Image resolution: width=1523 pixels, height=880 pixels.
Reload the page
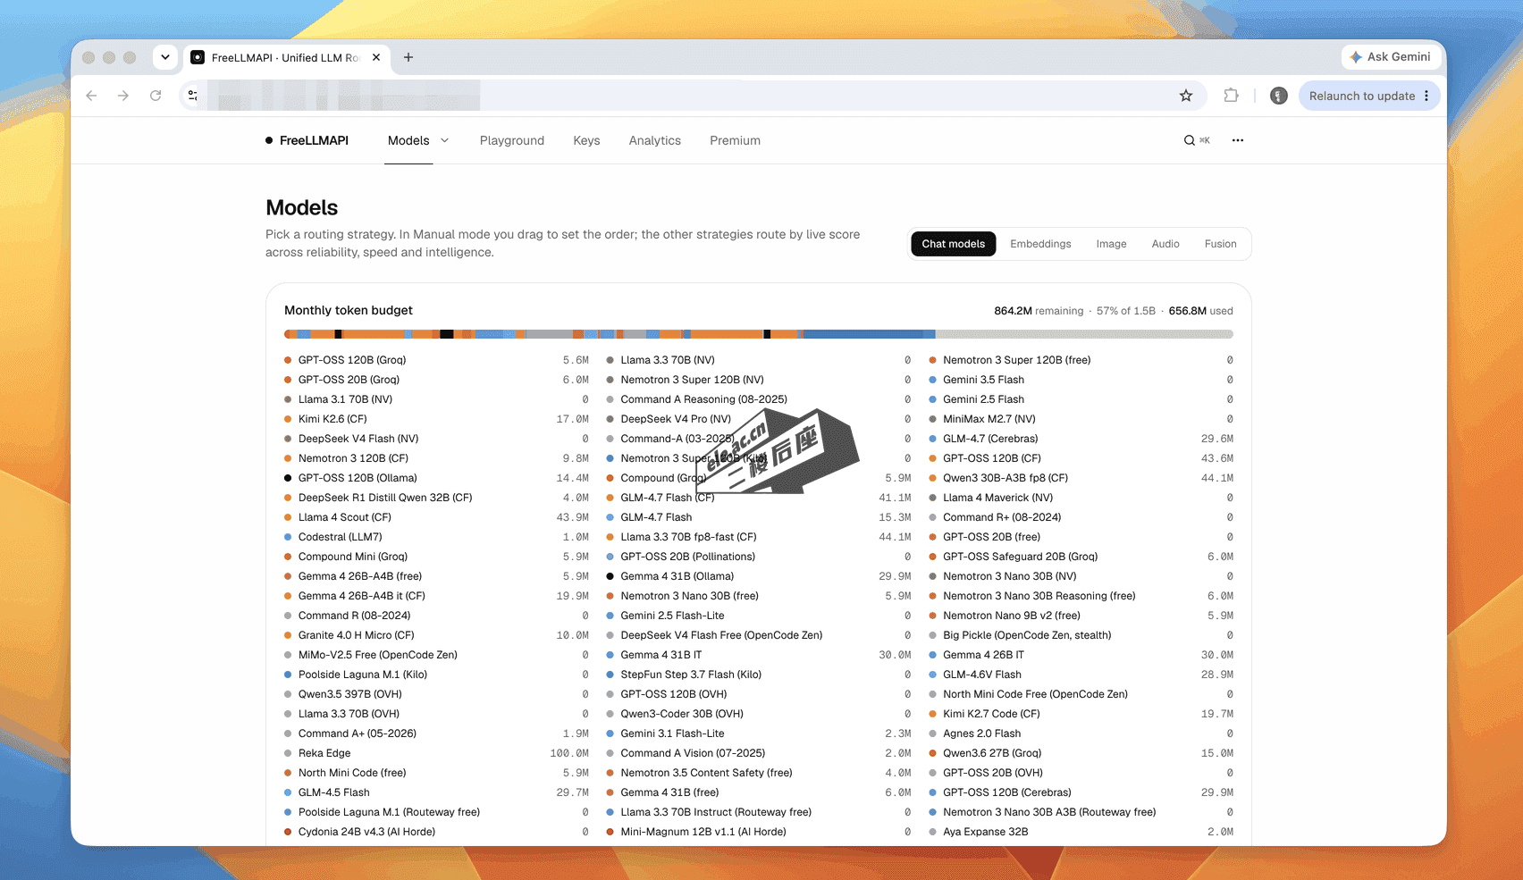click(156, 96)
